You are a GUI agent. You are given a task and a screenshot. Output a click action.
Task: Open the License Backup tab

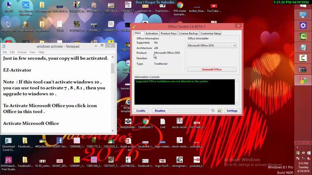pyautogui.click(x=188, y=34)
